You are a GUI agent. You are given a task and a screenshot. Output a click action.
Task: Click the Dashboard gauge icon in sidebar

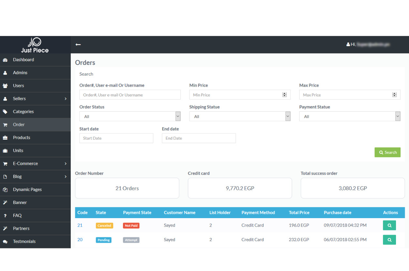(x=5, y=60)
